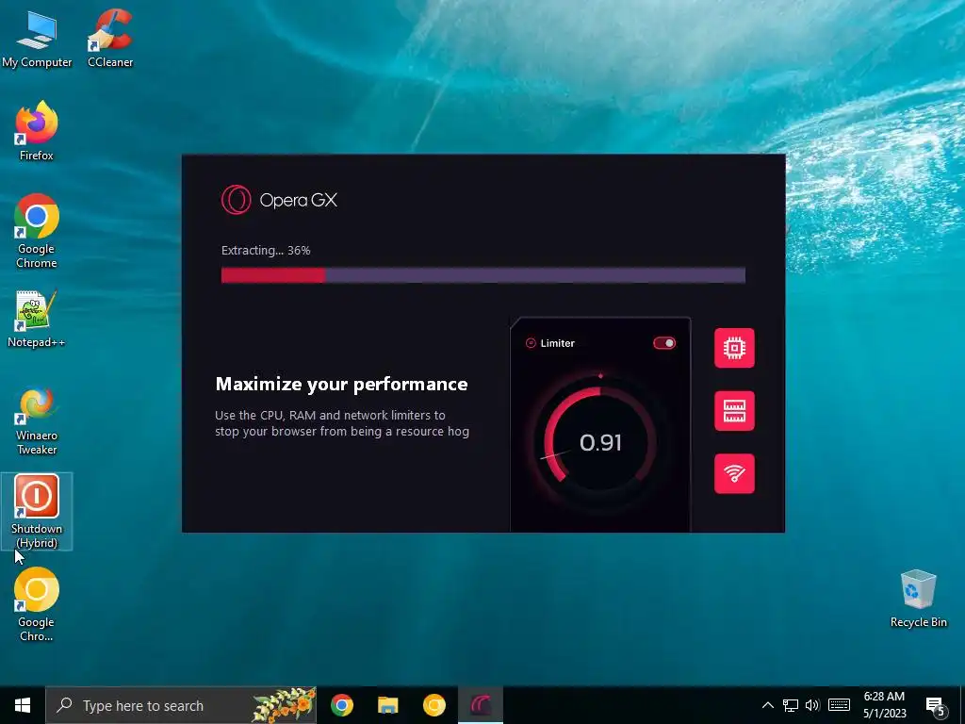965x724 pixels.
Task: Select the Winaero Tweaker desktop shortcut
Action: pos(37,421)
